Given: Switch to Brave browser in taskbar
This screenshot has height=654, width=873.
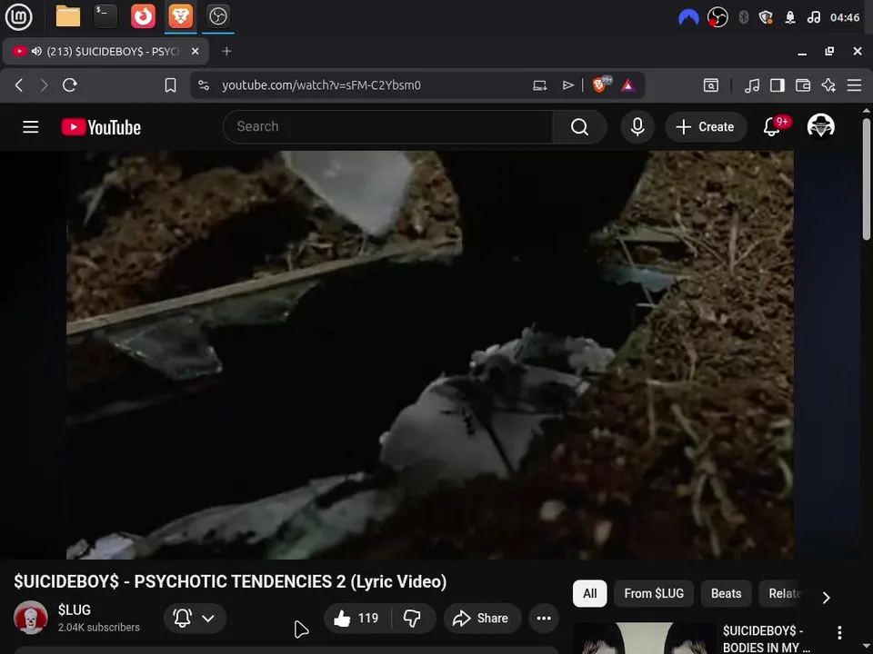Looking at the screenshot, I should coord(180,16).
